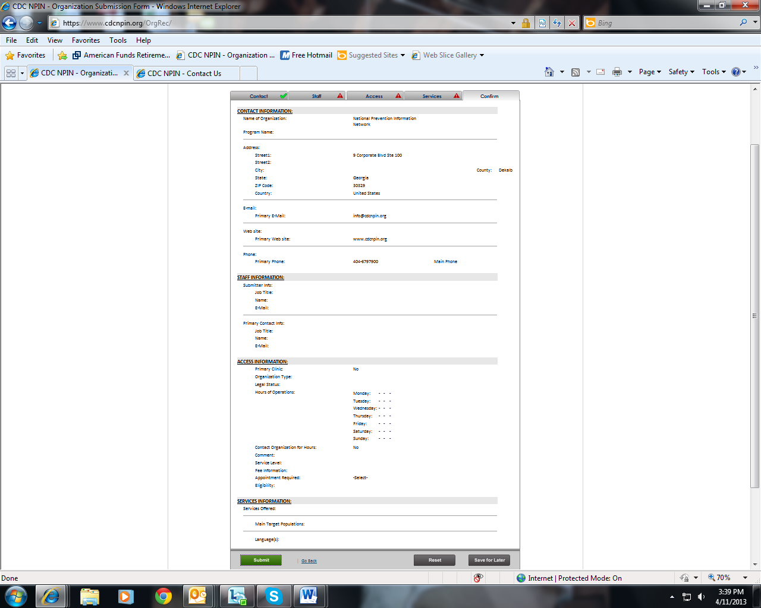Open Outlook from the taskbar
Viewport: 761px width, 608px height.
[x=198, y=596]
